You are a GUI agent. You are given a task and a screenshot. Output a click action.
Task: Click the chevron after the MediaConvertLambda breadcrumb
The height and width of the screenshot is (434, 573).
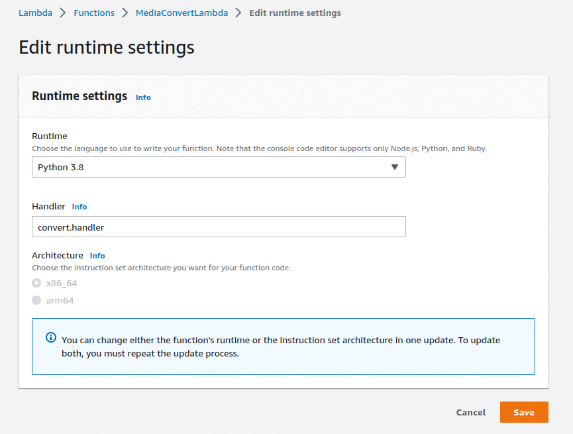click(x=238, y=13)
